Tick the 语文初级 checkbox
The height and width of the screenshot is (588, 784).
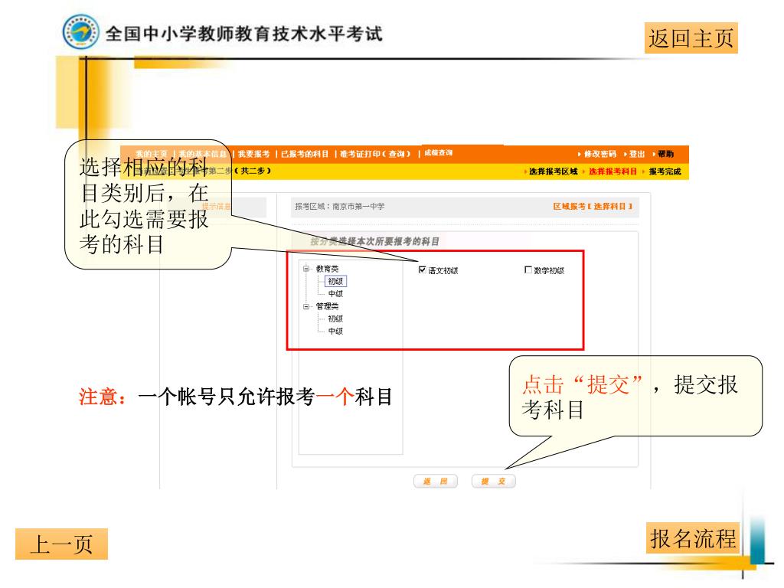(x=423, y=270)
